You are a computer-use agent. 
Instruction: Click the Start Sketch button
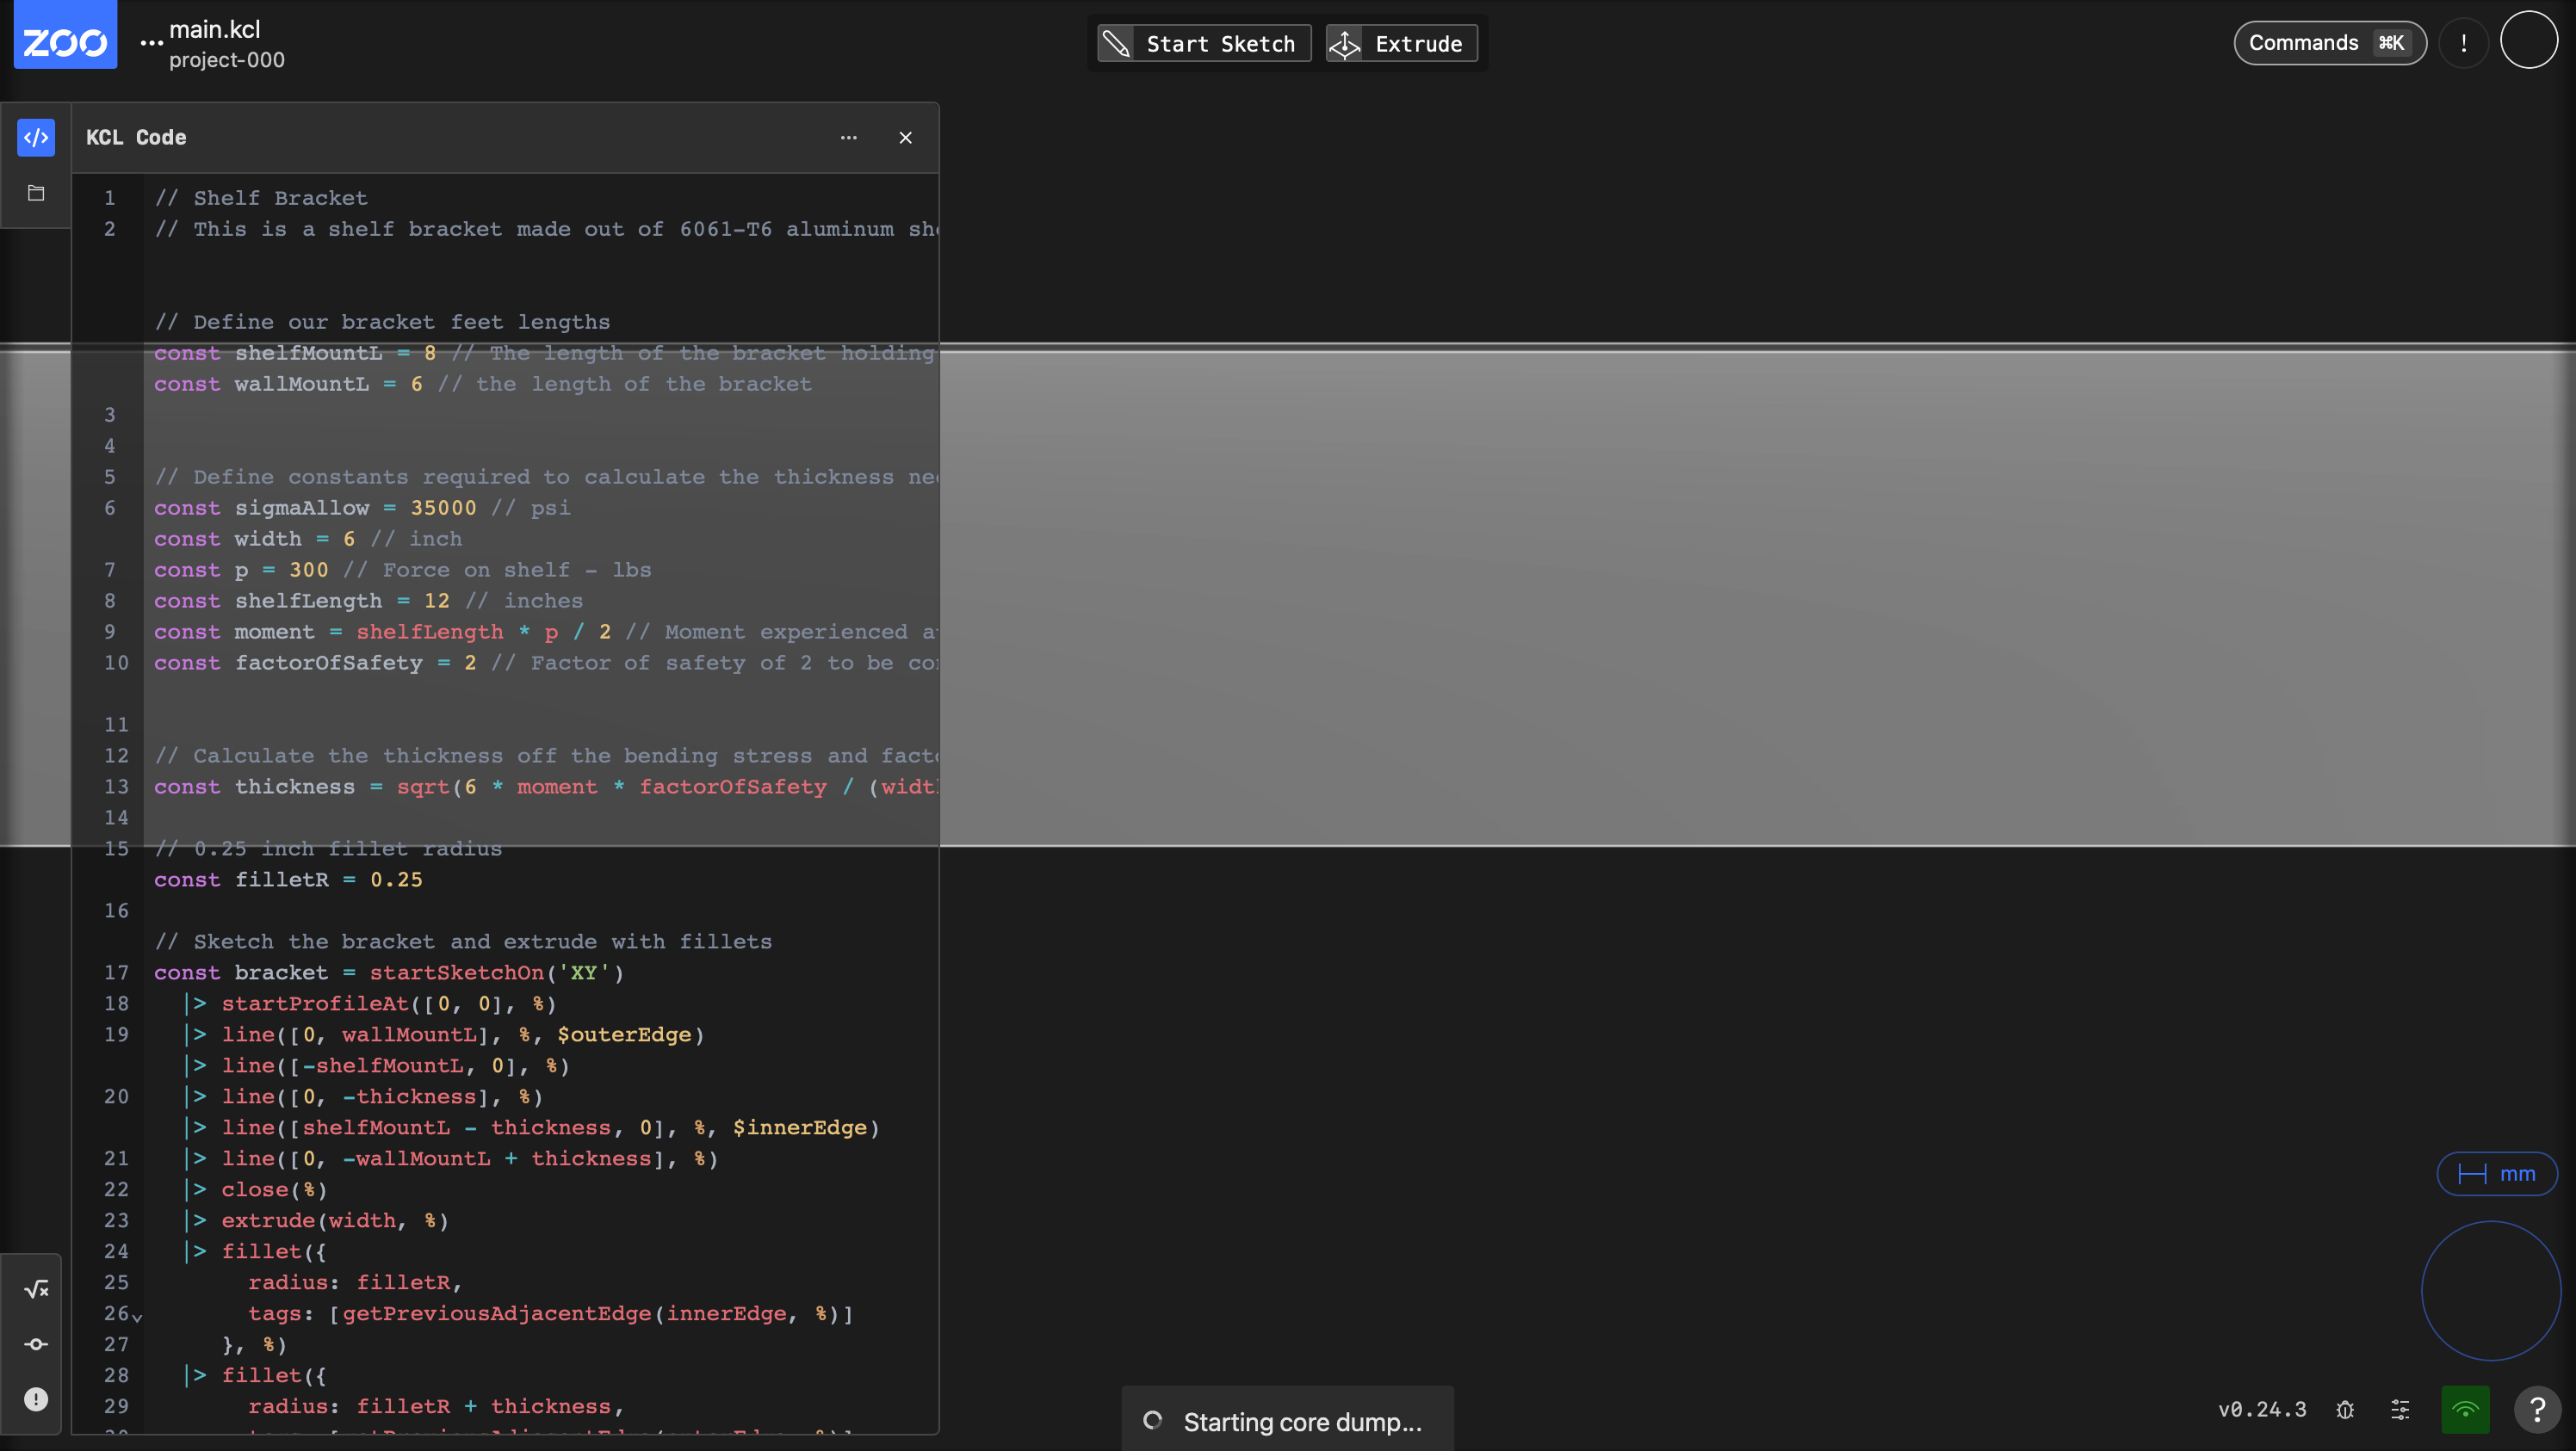pos(1204,43)
